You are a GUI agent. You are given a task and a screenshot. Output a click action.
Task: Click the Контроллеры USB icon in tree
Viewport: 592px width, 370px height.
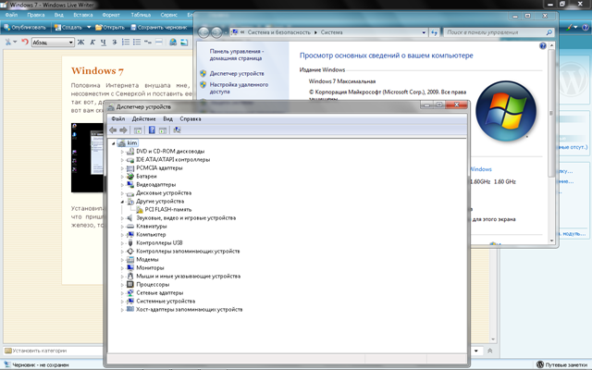(130, 242)
